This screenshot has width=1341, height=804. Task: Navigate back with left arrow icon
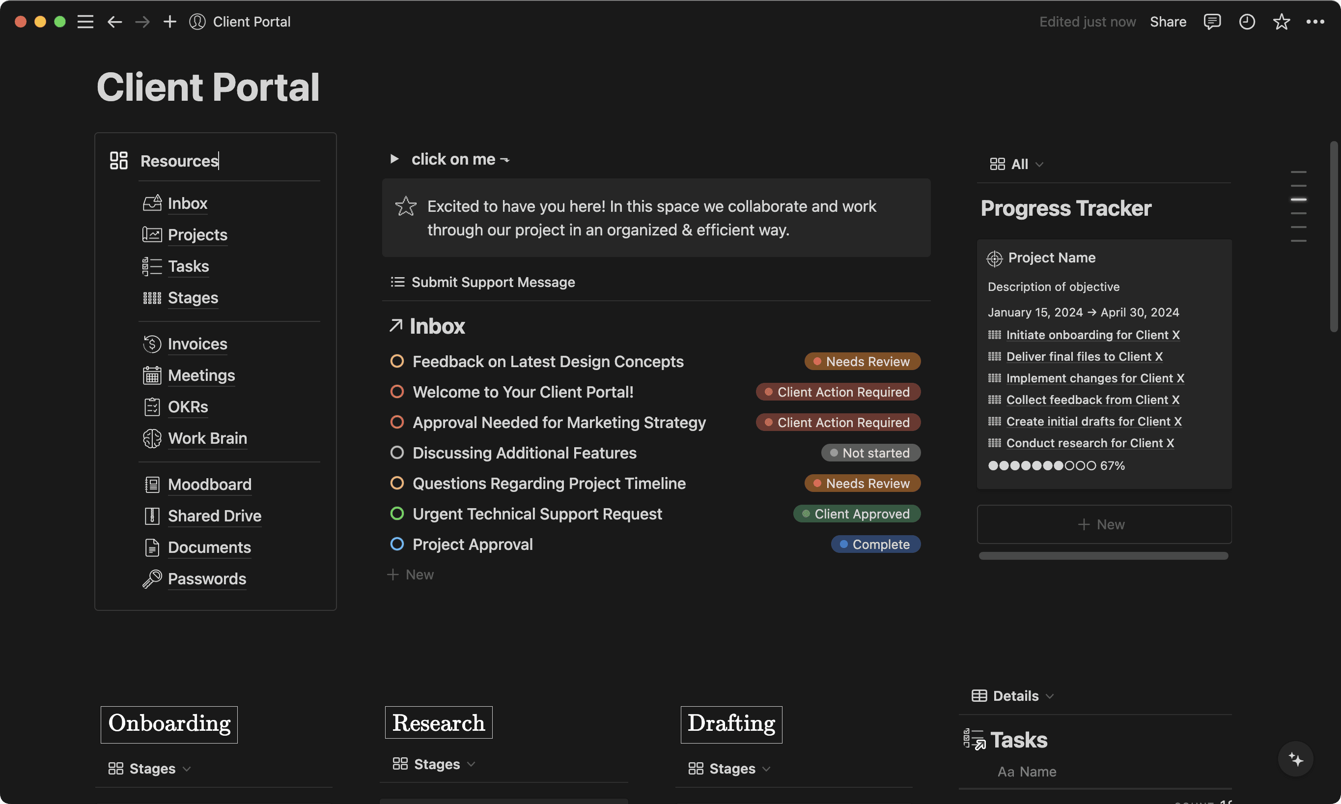point(114,22)
